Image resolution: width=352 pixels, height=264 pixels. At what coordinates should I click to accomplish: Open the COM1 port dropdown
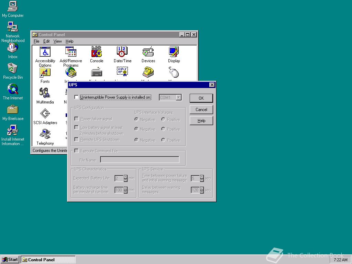tap(178, 97)
